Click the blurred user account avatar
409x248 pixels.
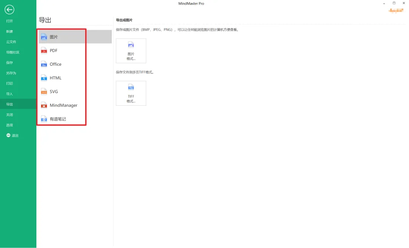click(x=396, y=11)
